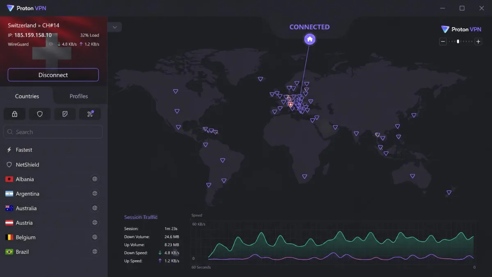The image size is (492, 277).
Task: Click the Down Volume 24.6 MB value
Action: tap(171, 237)
